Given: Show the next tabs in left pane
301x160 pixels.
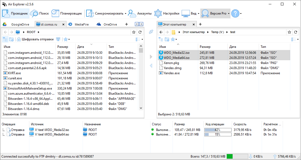Looking at the screenshot, I should (x=141, y=24).
